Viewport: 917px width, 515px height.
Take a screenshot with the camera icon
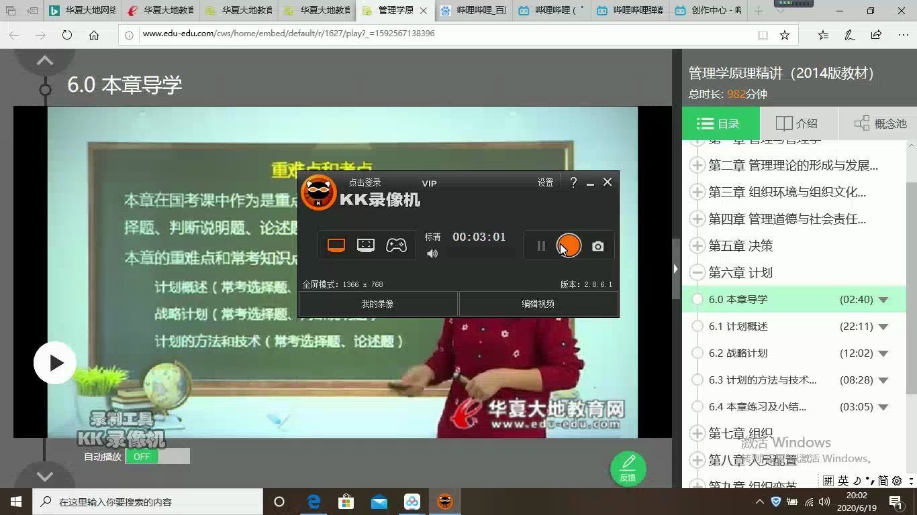(x=597, y=245)
